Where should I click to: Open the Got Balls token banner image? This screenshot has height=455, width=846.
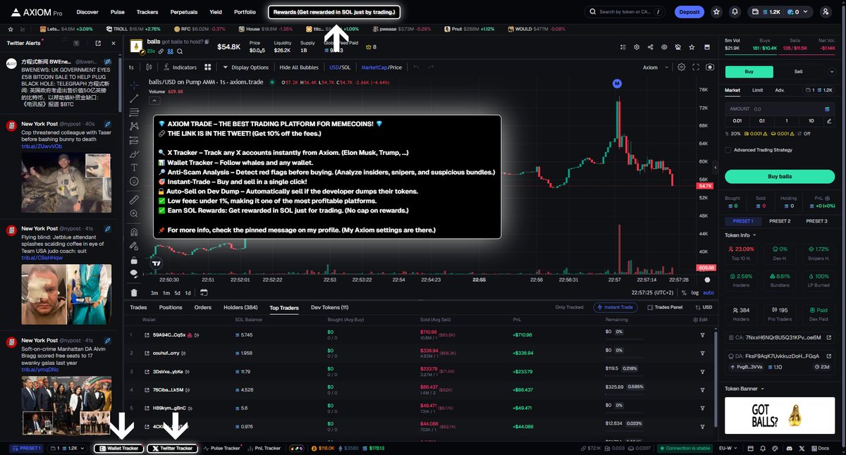(780, 414)
